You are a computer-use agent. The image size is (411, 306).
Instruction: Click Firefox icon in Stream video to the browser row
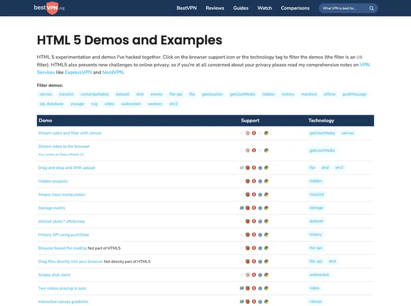coord(248,151)
